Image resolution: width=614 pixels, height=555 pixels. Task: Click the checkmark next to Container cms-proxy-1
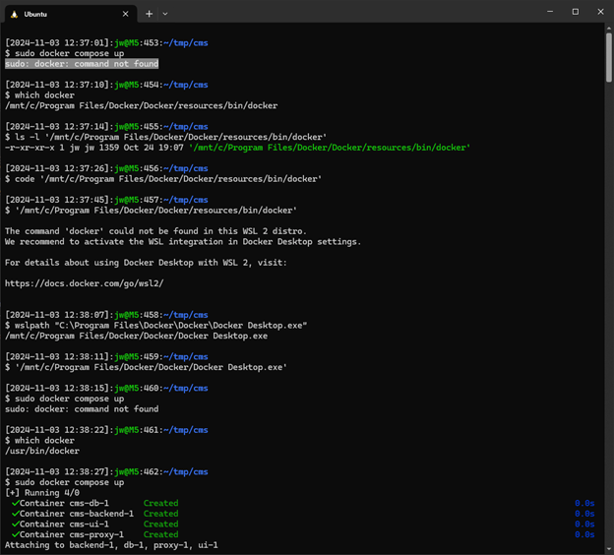tap(16, 534)
